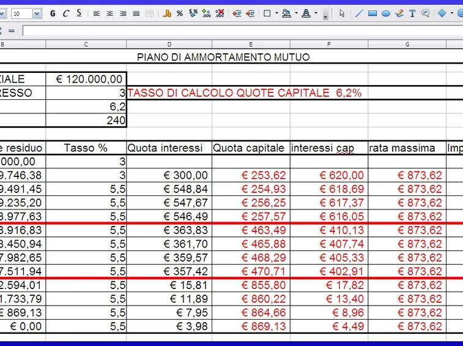The image size is (463, 346).
Task: Decrease cell indent
Action: [237, 13]
